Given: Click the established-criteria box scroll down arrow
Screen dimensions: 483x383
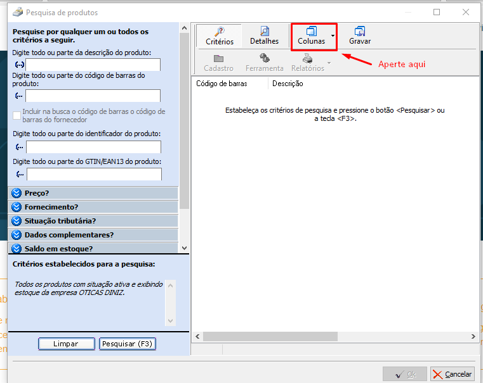Looking at the screenshot, I should (170, 321).
